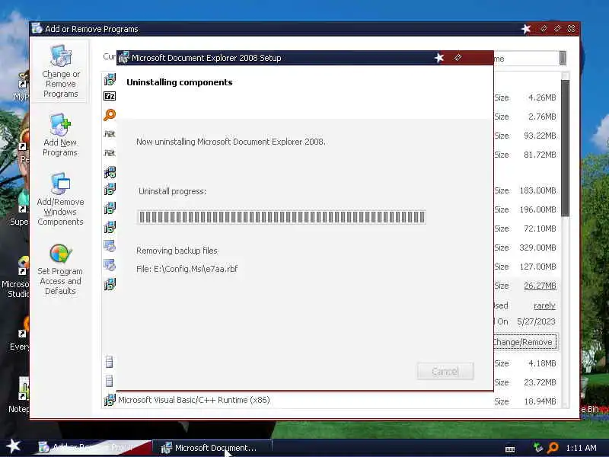This screenshot has width=609, height=457.
Task: Click the 329.00MB size value
Action: click(x=537, y=248)
